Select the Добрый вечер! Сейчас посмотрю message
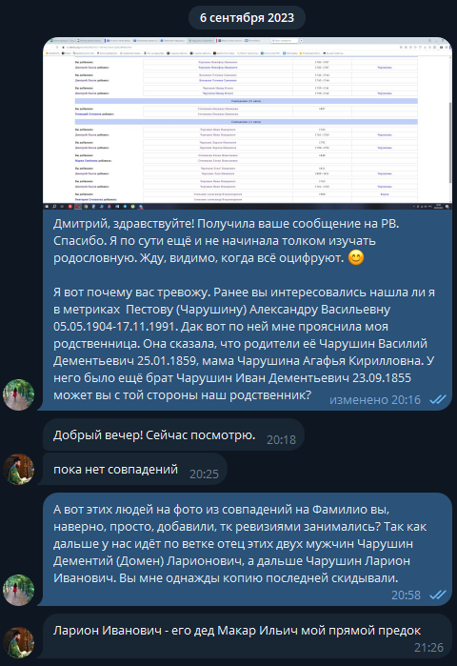 pyautogui.click(x=173, y=434)
